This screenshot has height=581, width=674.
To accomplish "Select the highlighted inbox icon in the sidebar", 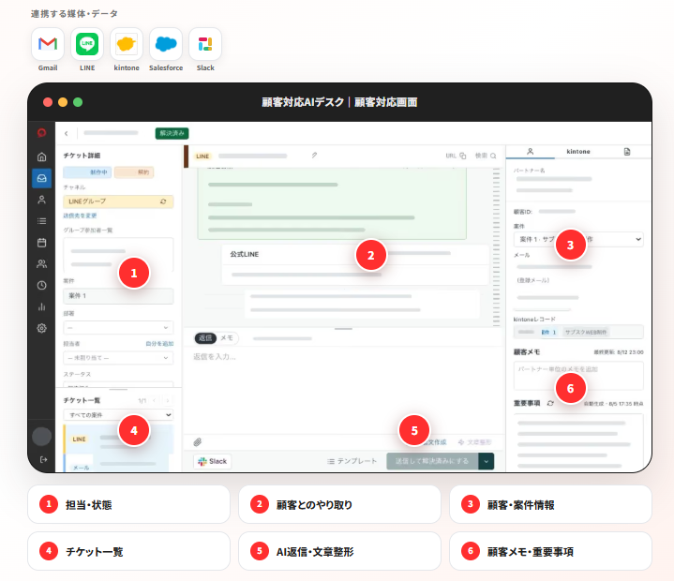I will tap(41, 178).
